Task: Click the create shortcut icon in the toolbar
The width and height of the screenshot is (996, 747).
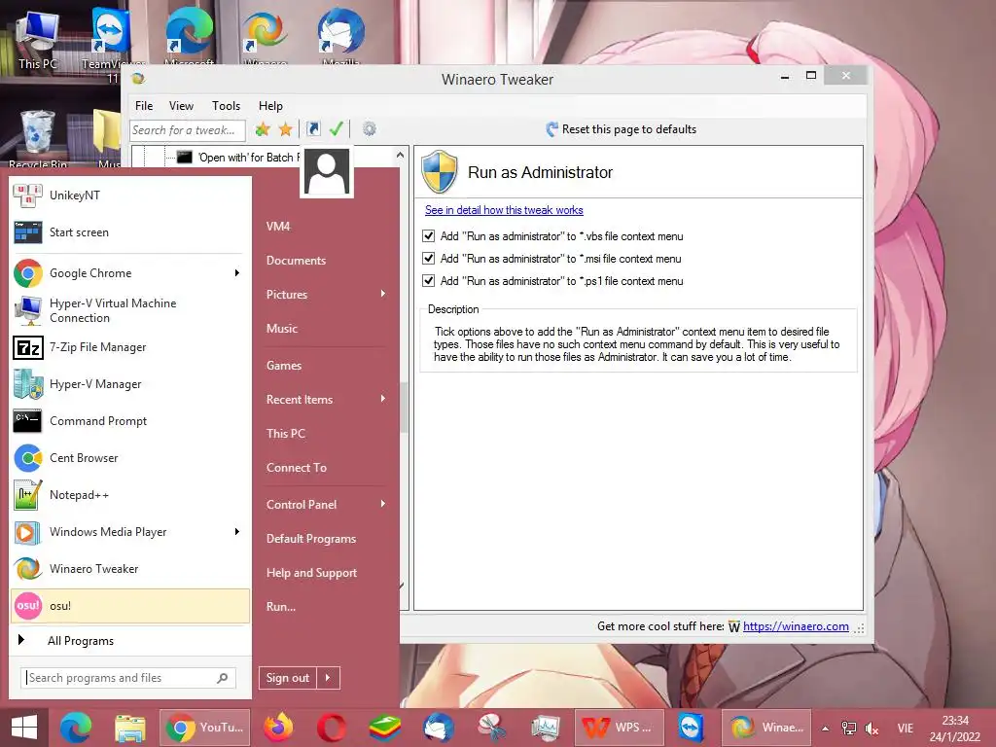Action: point(313,129)
